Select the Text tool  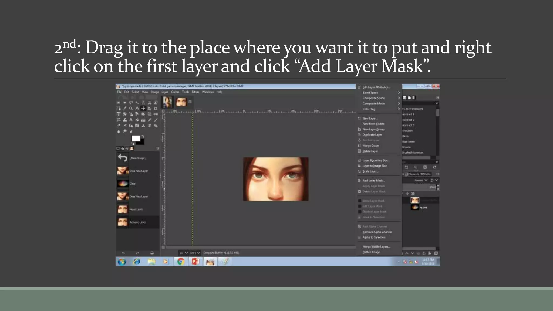131,120
